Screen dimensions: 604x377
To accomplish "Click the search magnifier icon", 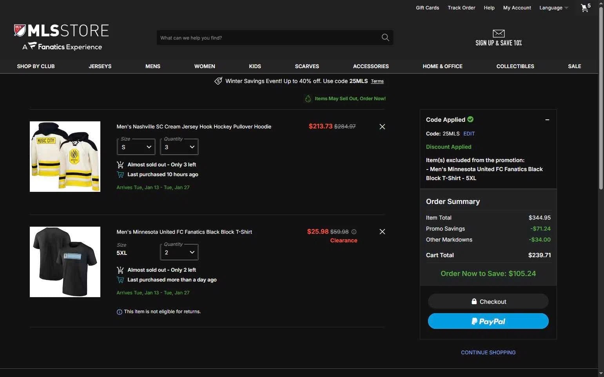I will (385, 38).
